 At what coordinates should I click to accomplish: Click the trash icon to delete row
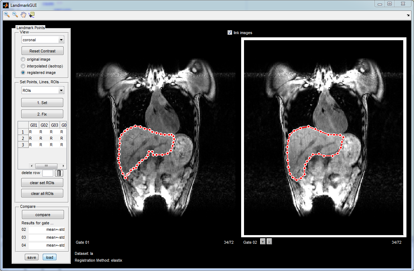59,173
